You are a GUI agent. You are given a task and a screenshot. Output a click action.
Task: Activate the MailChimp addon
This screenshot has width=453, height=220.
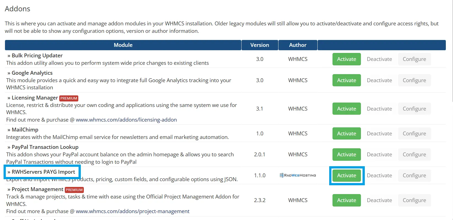[x=347, y=133]
